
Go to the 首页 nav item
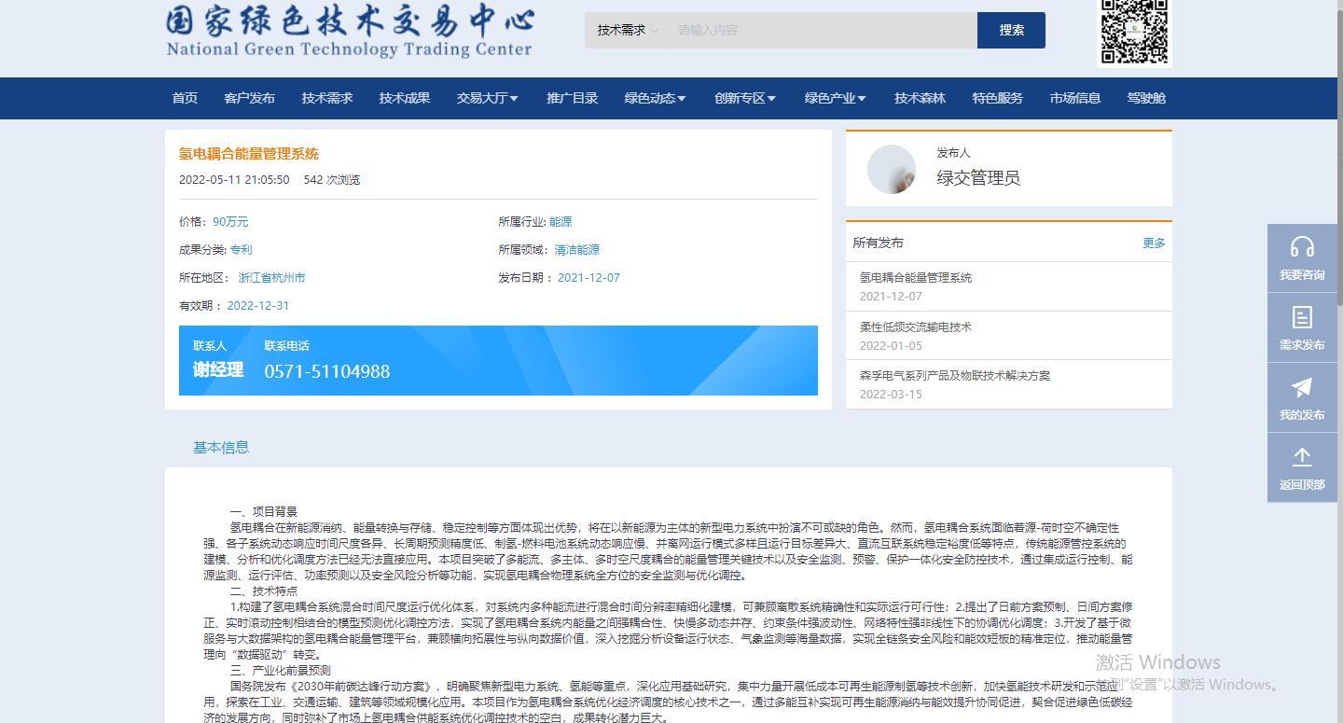tap(185, 98)
